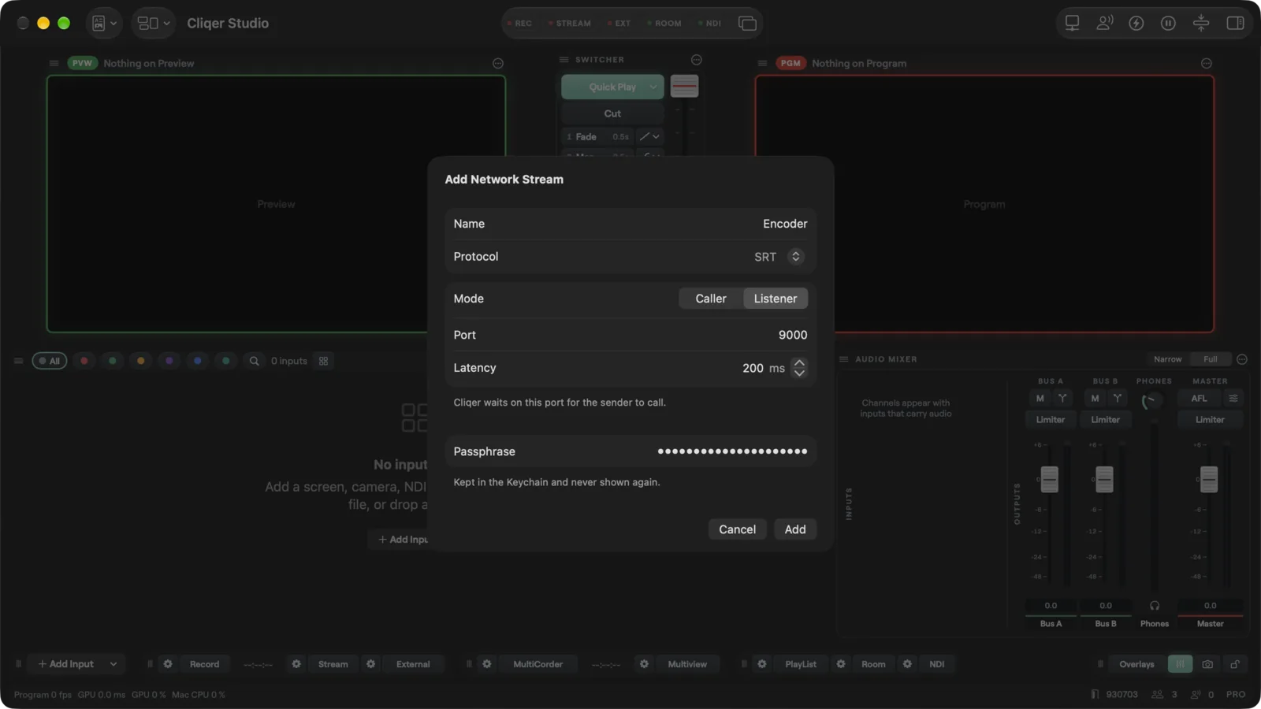Select Caller mode
Screen dimensions: 1261x709
click(x=711, y=299)
